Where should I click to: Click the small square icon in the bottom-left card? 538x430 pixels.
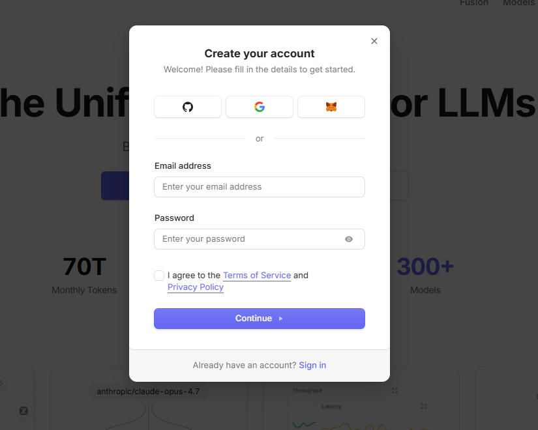coord(23,410)
